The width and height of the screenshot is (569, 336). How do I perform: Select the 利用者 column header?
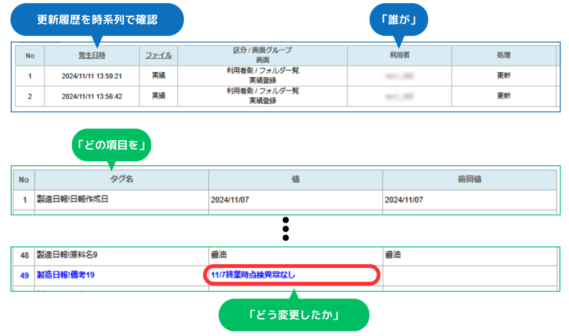[400, 56]
